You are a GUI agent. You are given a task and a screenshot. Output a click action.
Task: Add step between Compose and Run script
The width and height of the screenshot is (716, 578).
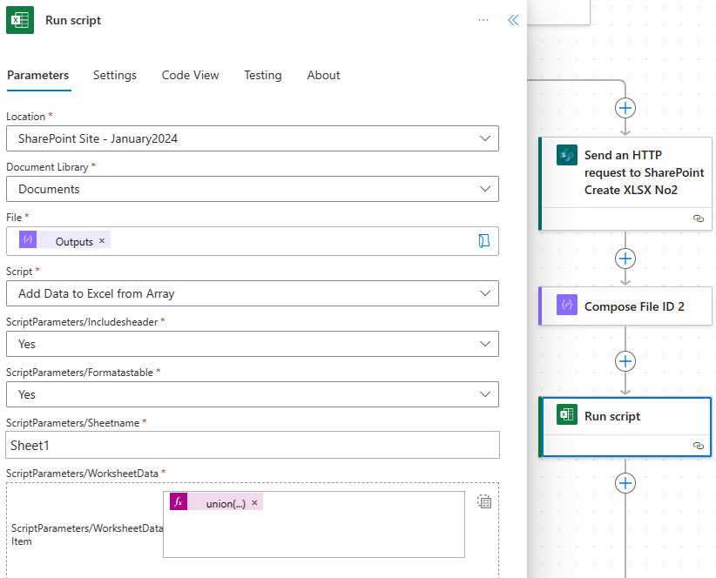pyautogui.click(x=625, y=360)
